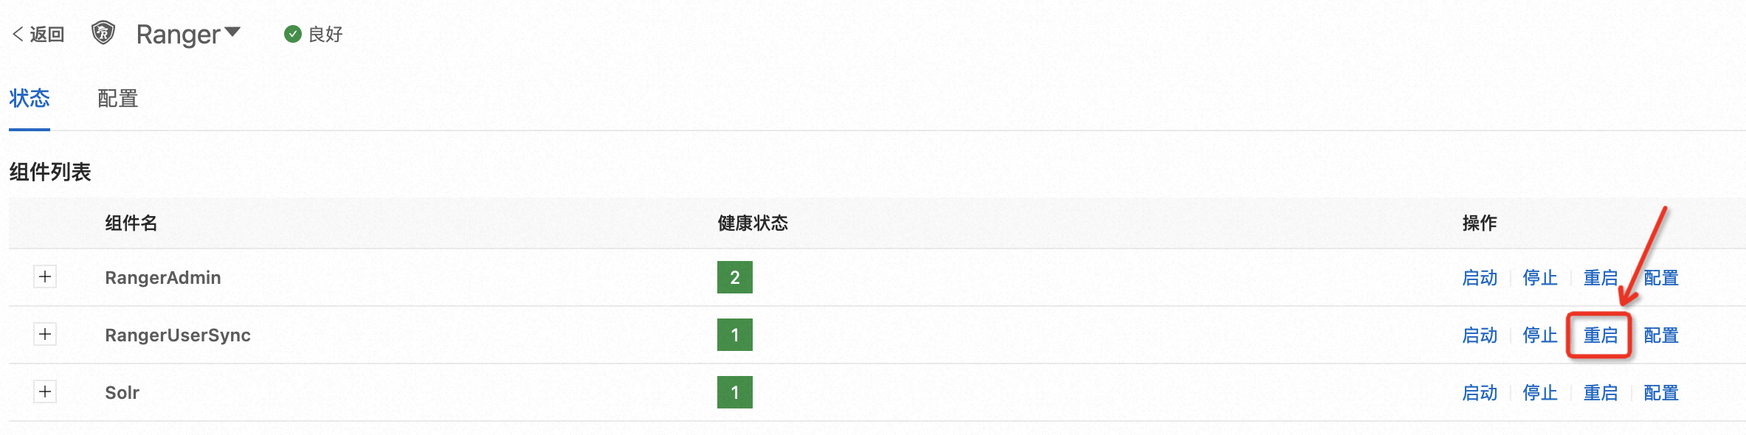The width and height of the screenshot is (1746, 435).
Task: Expand the RangerAdmin component row
Action: coord(45,276)
